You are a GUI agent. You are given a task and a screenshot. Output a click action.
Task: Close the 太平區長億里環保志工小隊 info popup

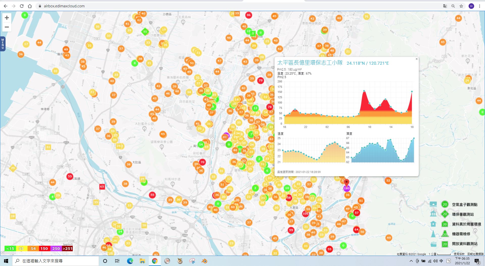point(417,59)
